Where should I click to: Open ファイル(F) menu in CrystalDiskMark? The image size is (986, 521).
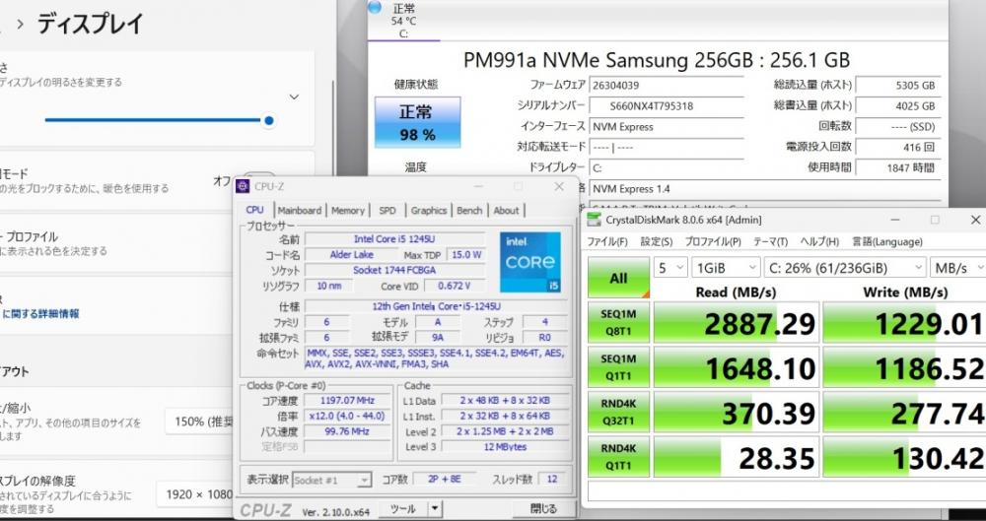click(606, 242)
